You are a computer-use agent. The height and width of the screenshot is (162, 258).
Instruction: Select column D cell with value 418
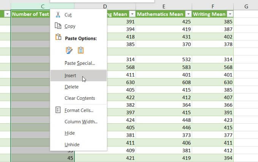click(x=121, y=37)
